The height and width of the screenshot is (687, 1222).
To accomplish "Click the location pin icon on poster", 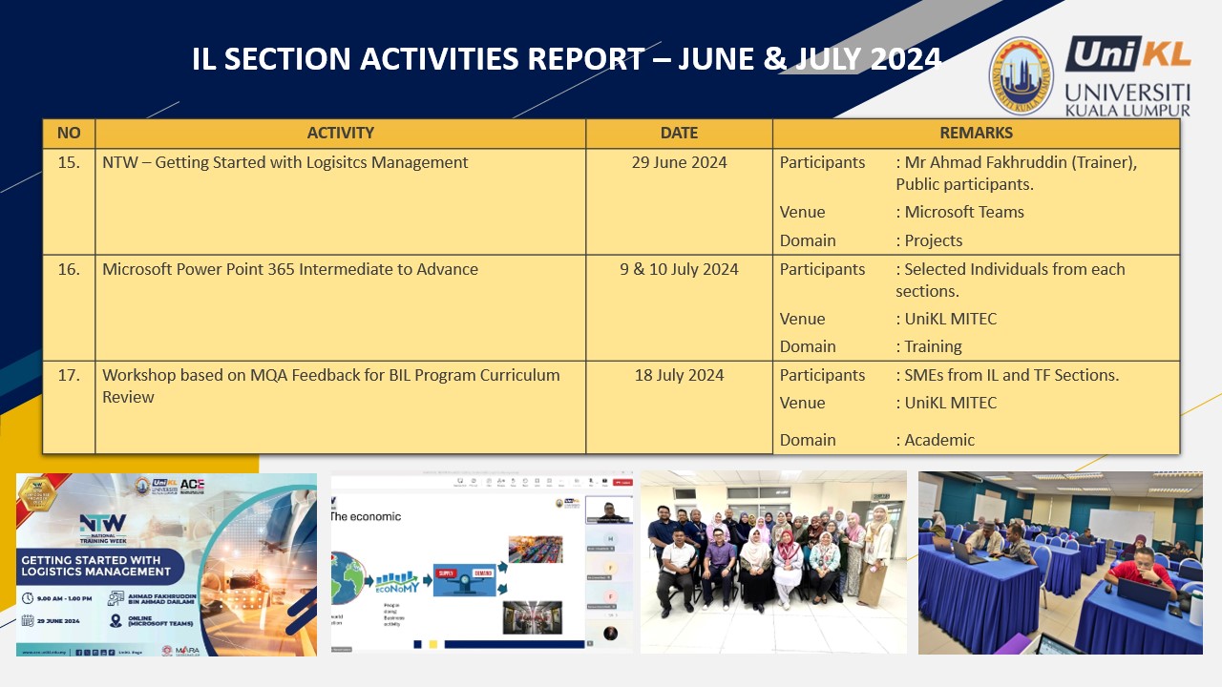I will pos(116,620).
